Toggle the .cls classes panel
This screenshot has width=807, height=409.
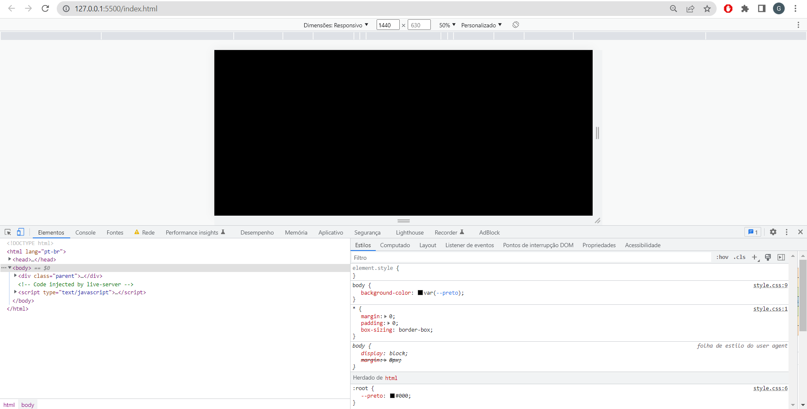tap(740, 257)
